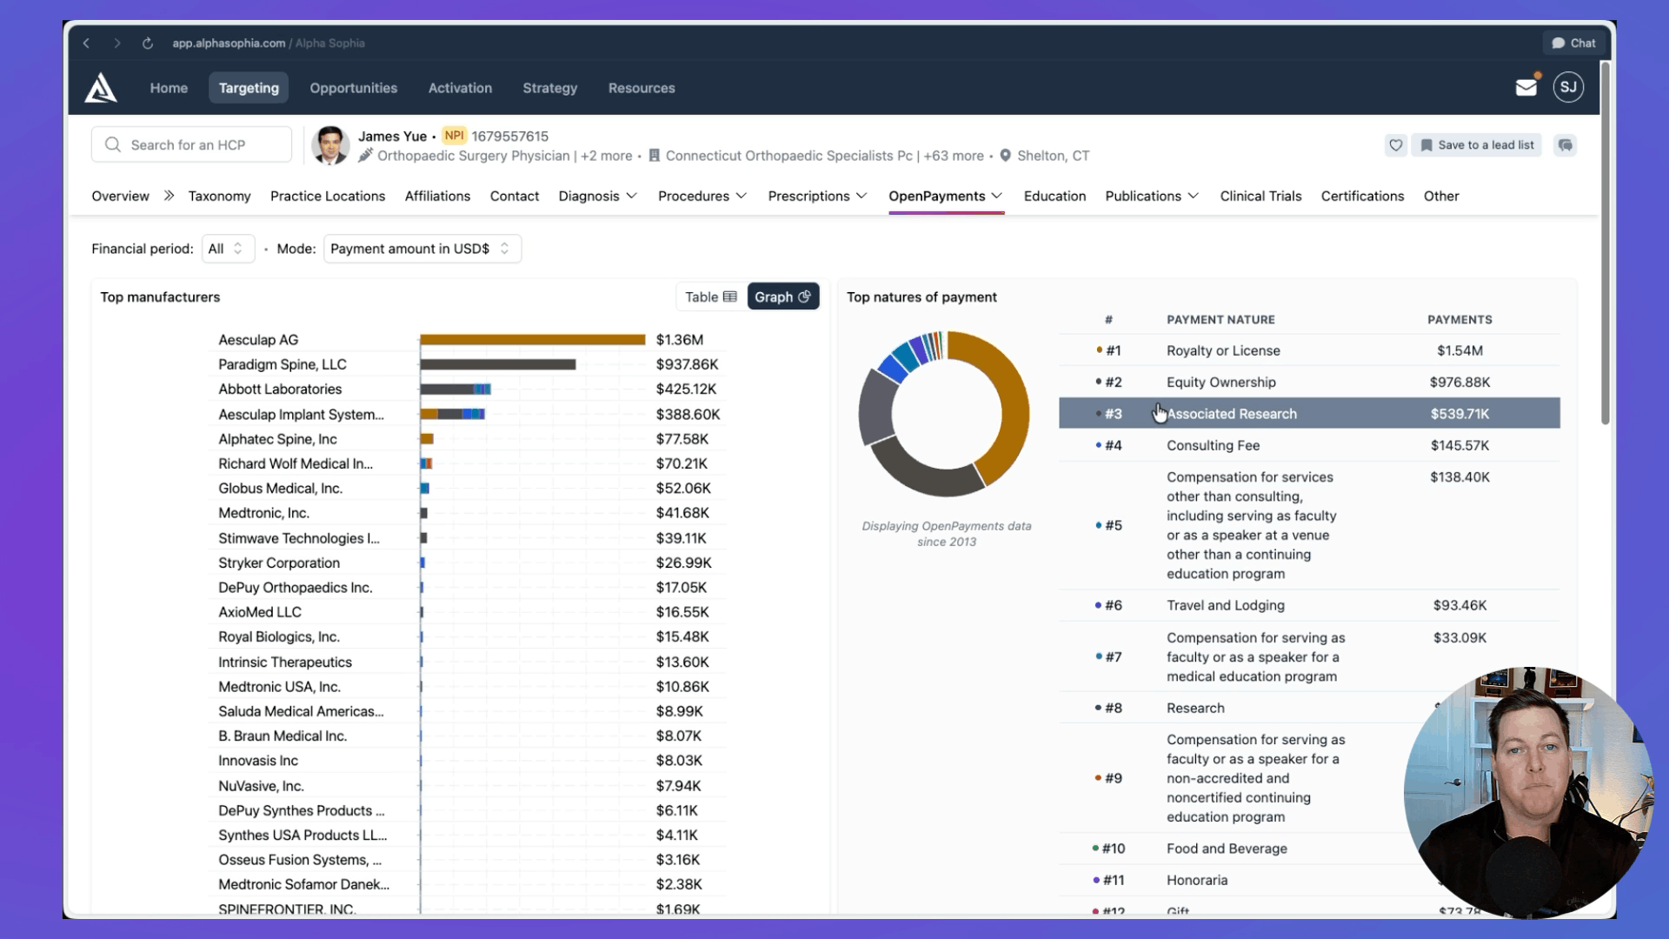The height and width of the screenshot is (939, 1669).
Task: Click the page reload icon in the address bar
Action: (148, 43)
